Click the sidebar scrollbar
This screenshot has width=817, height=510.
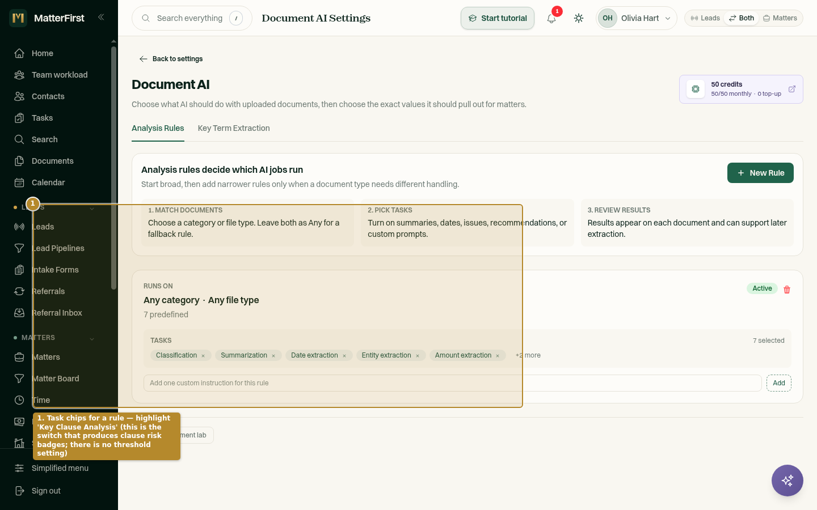pyautogui.click(x=113, y=168)
